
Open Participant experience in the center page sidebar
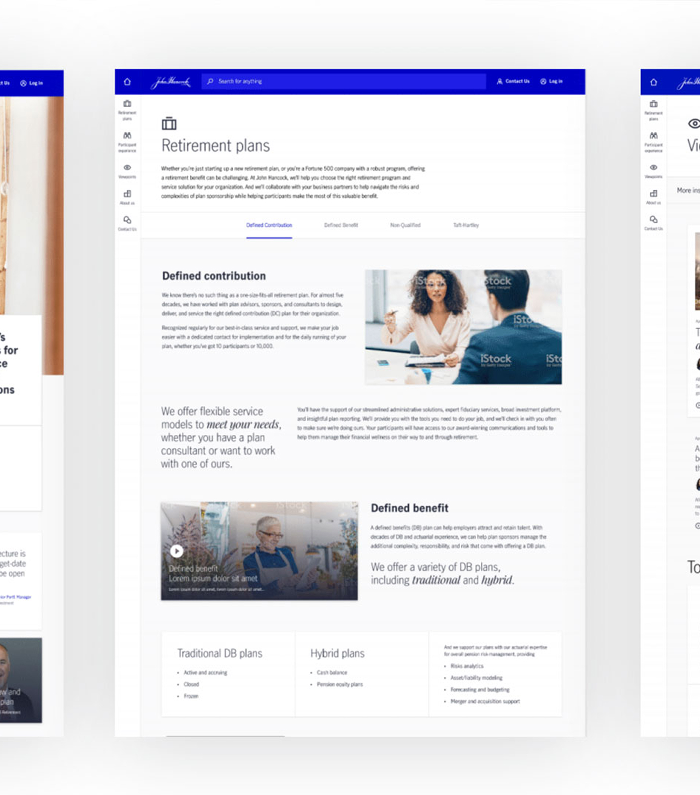click(x=128, y=141)
